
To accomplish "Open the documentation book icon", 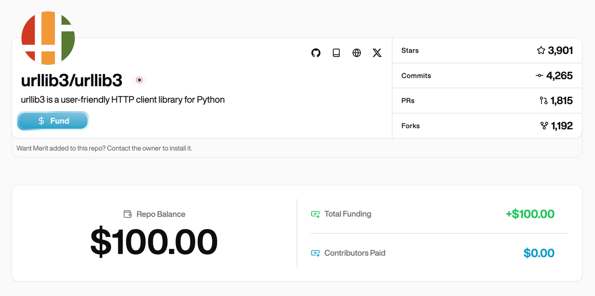I will [x=336, y=53].
